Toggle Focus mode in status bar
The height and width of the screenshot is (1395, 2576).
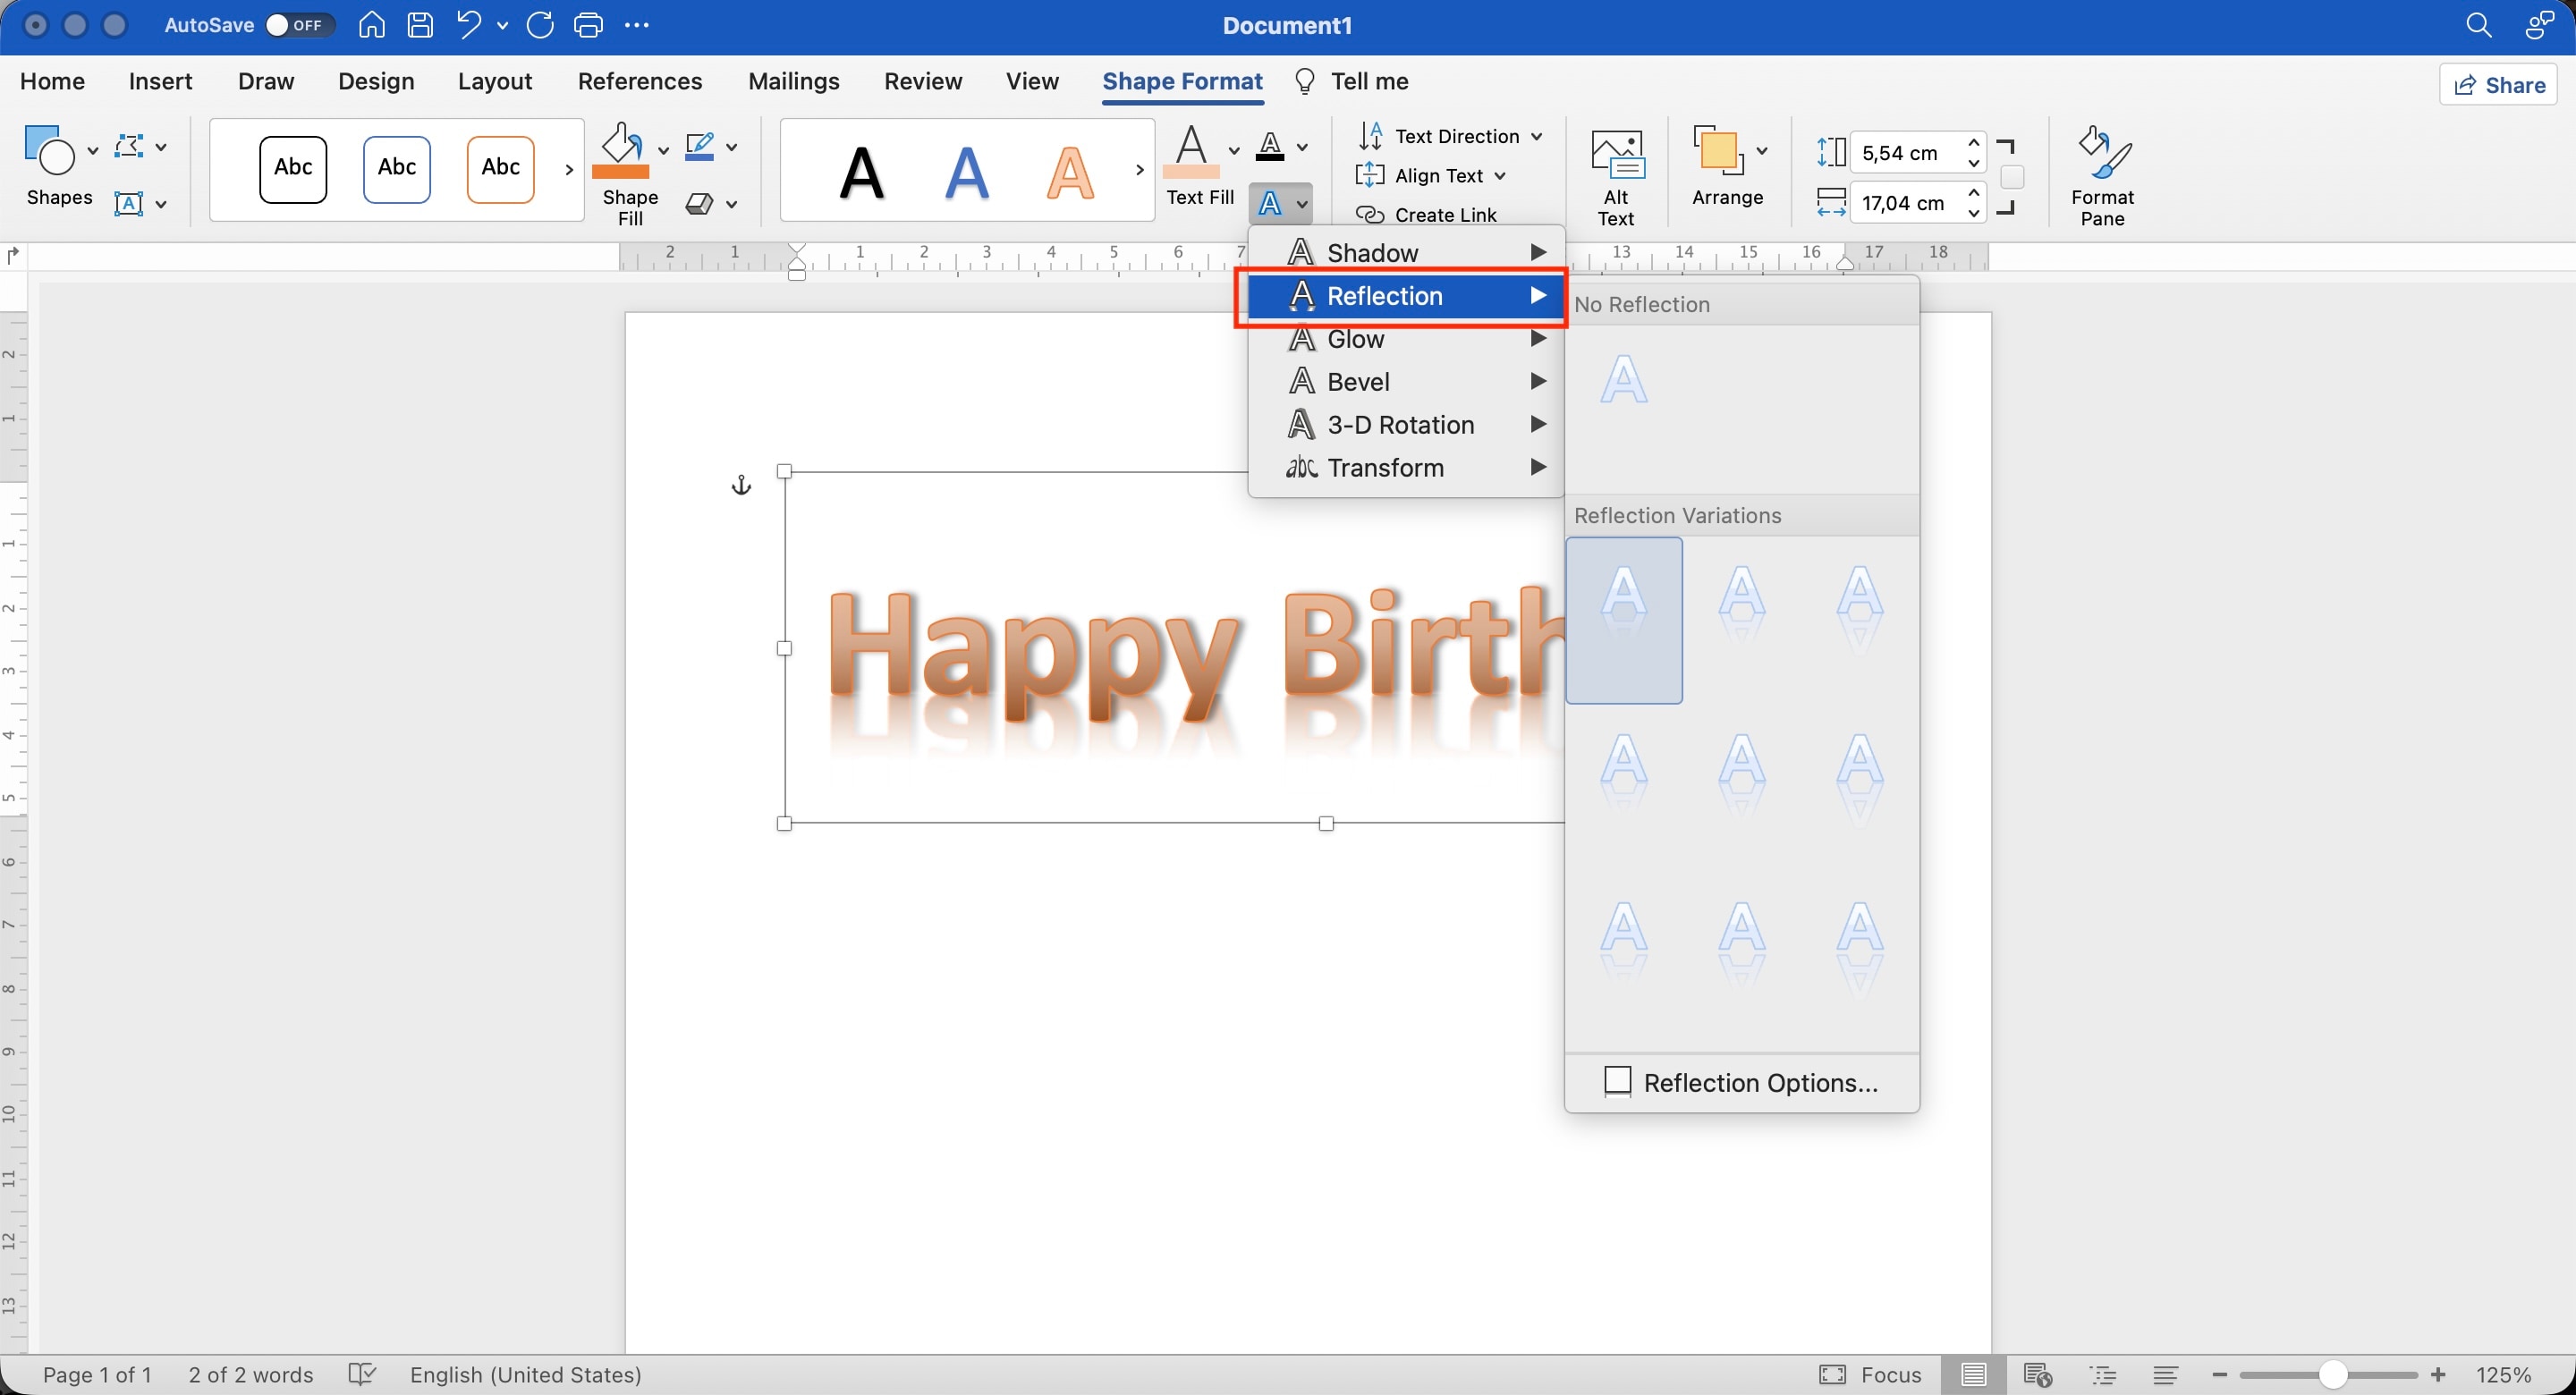[1870, 1375]
